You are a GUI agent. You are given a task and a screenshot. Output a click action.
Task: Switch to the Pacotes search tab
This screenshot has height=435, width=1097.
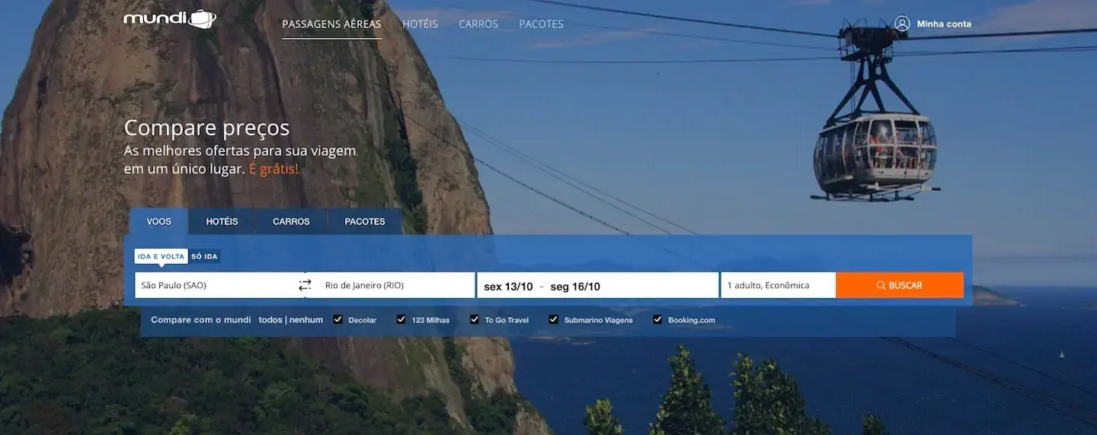coord(365,221)
